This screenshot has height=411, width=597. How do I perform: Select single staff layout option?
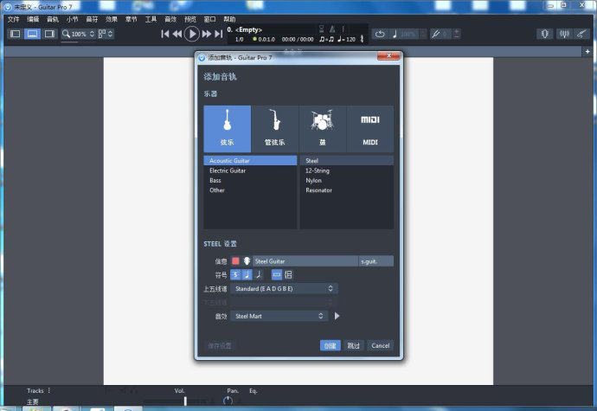(277, 274)
